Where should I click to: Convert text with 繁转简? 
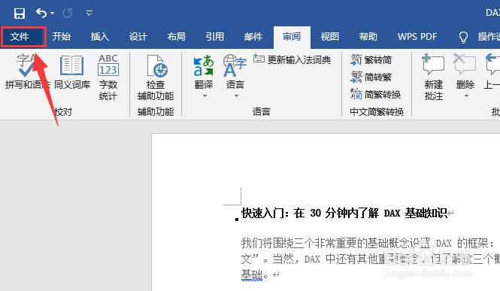pos(371,59)
